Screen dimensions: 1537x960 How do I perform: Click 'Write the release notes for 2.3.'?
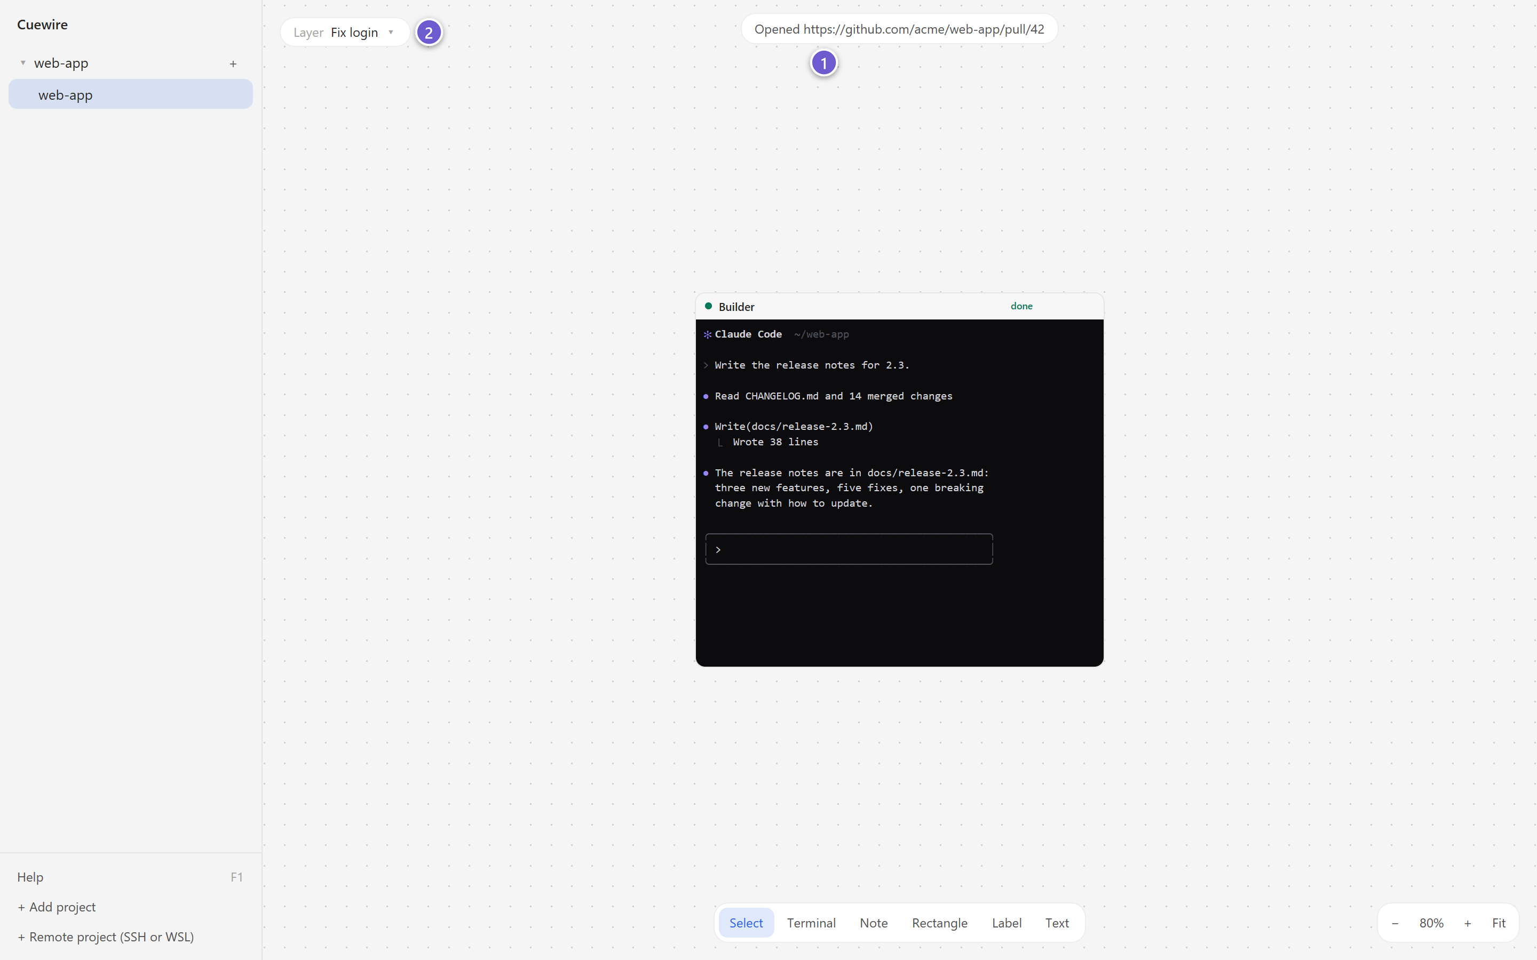[x=812, y=365]
